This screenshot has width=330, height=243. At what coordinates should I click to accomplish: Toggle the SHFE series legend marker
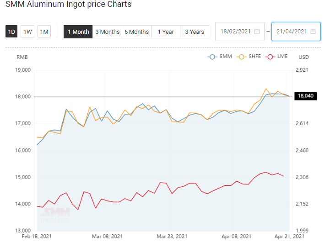241,57
